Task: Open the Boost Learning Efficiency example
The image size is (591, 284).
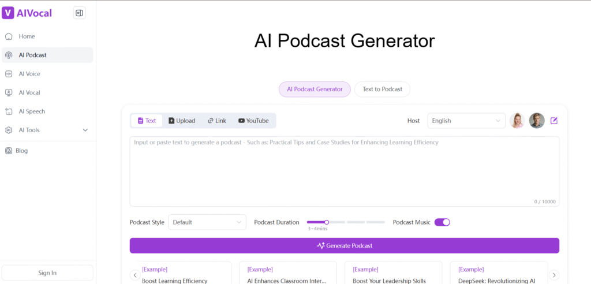Action: [182, 272]
